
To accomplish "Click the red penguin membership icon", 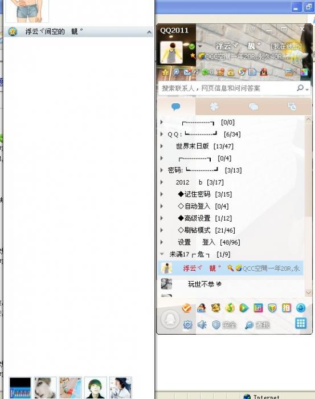I will tap(263, 72).
